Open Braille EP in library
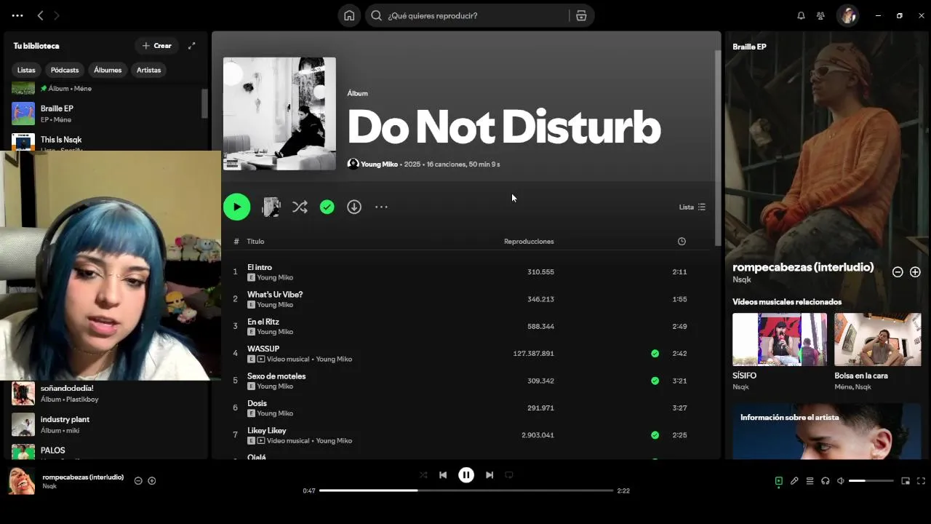Image resolution: width=931 pixels, height=524 pixels. click(105, 114)
